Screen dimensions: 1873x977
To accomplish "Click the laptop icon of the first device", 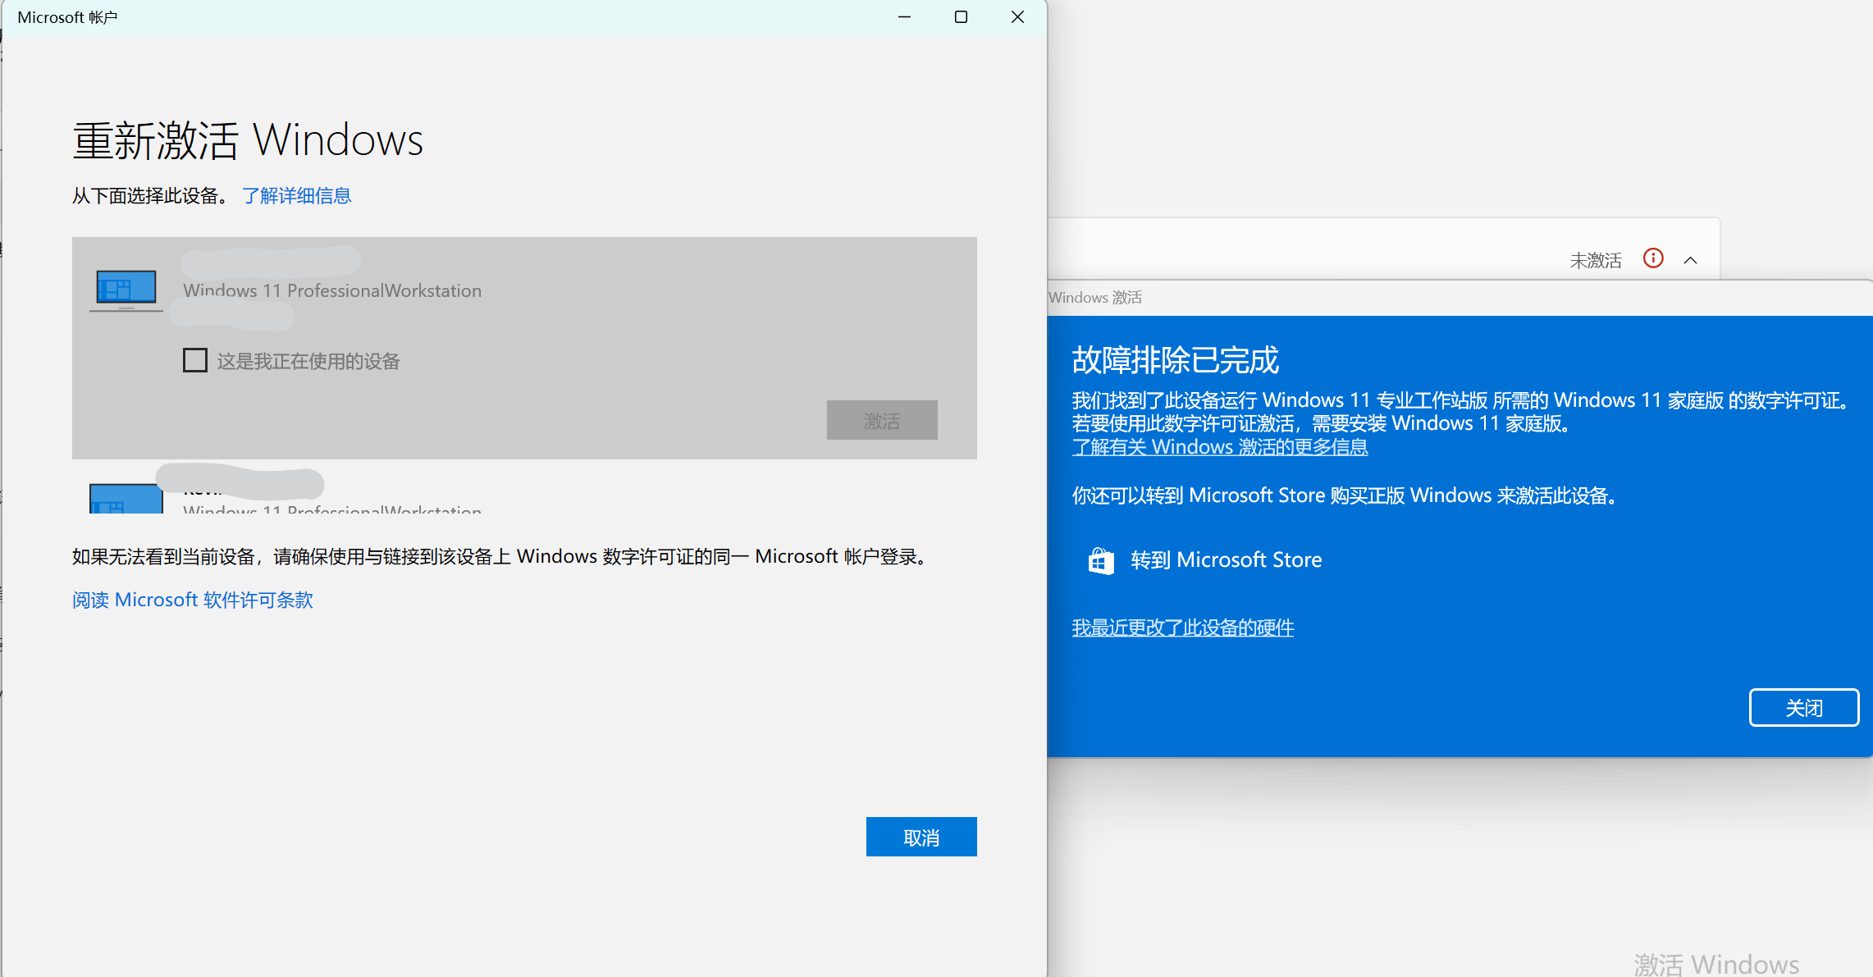I will [124, 289].
